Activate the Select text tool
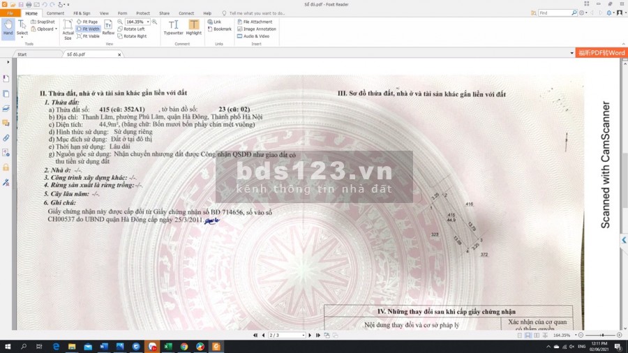The height and width of the screenshot is (353, 628). pyautogui.click(x=22, y=29)
